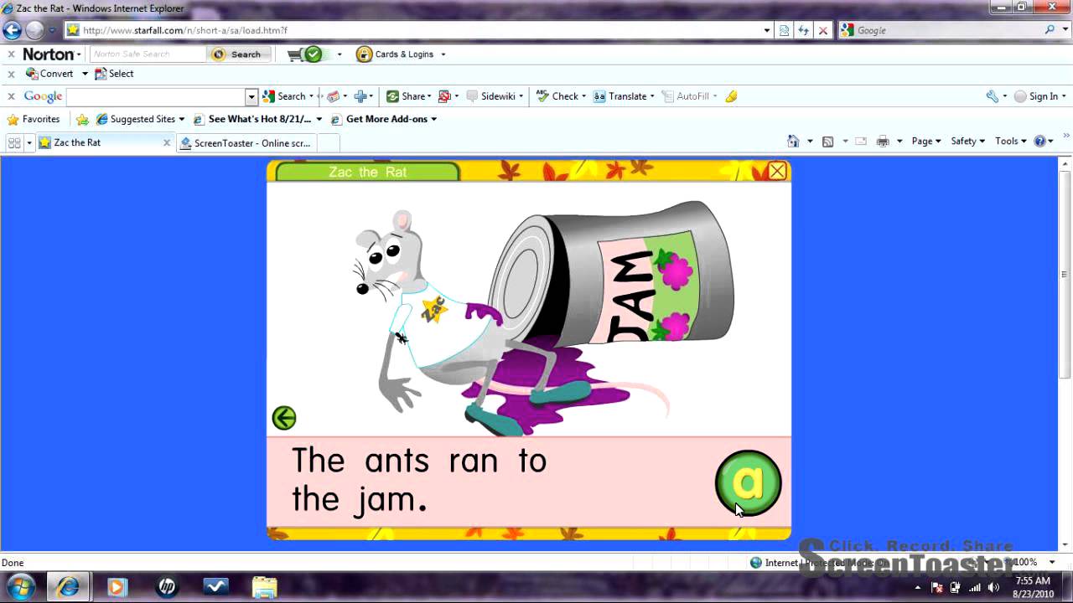The height and width of the screenshot is (603, 1073).
Task: Open the Norton logo dropdown menu
Action: click(52, 54)
